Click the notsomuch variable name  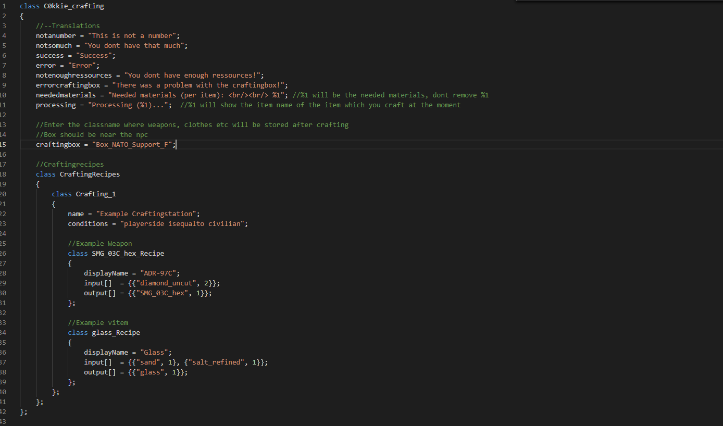pos(54,45)
